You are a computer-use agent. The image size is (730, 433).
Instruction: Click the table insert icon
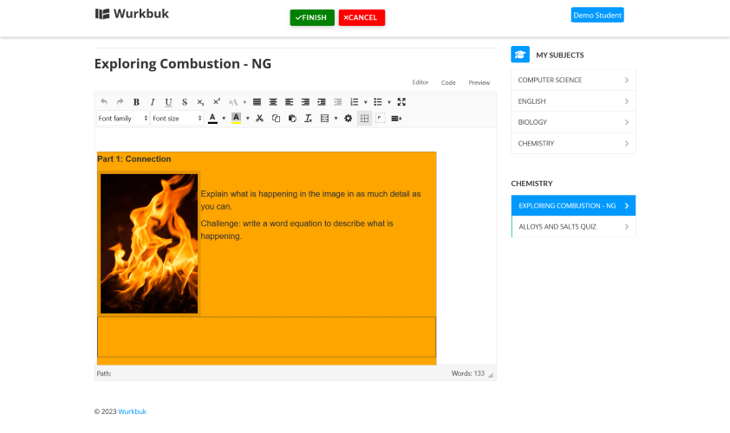click(x=324, y=118)
